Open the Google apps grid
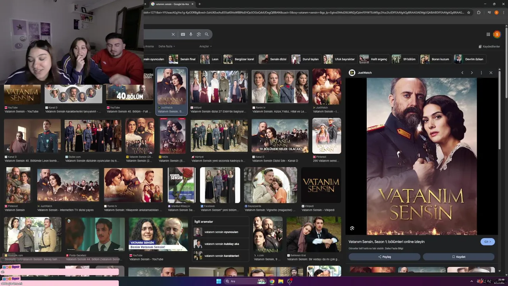The image size is (508, 286). click(x=488, y=35)
